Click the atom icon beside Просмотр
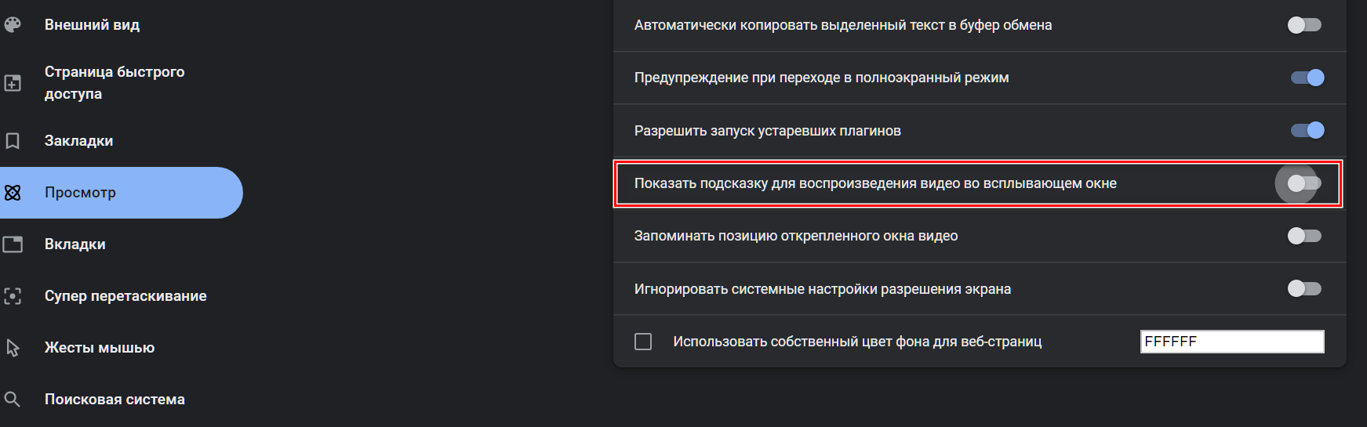 [12, 193]
